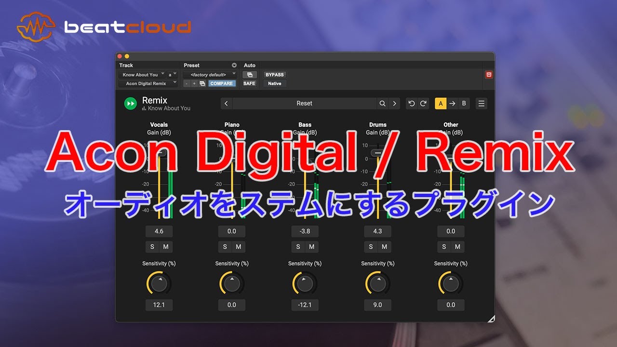
Task: Mute the Vocals stem
Action: tap(166, 247)
